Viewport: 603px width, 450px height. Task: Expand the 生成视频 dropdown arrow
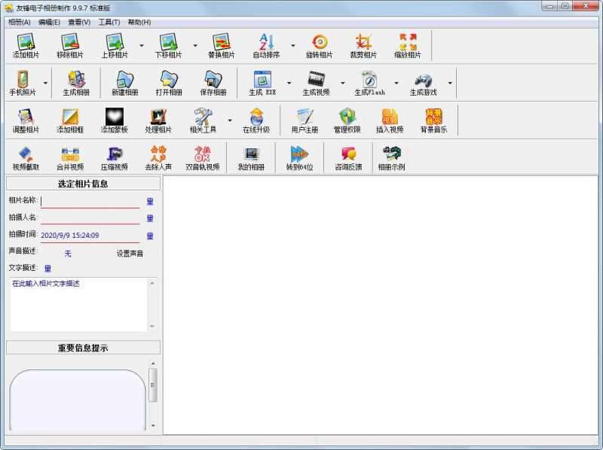pyautogui.click(x=342, y=83)
